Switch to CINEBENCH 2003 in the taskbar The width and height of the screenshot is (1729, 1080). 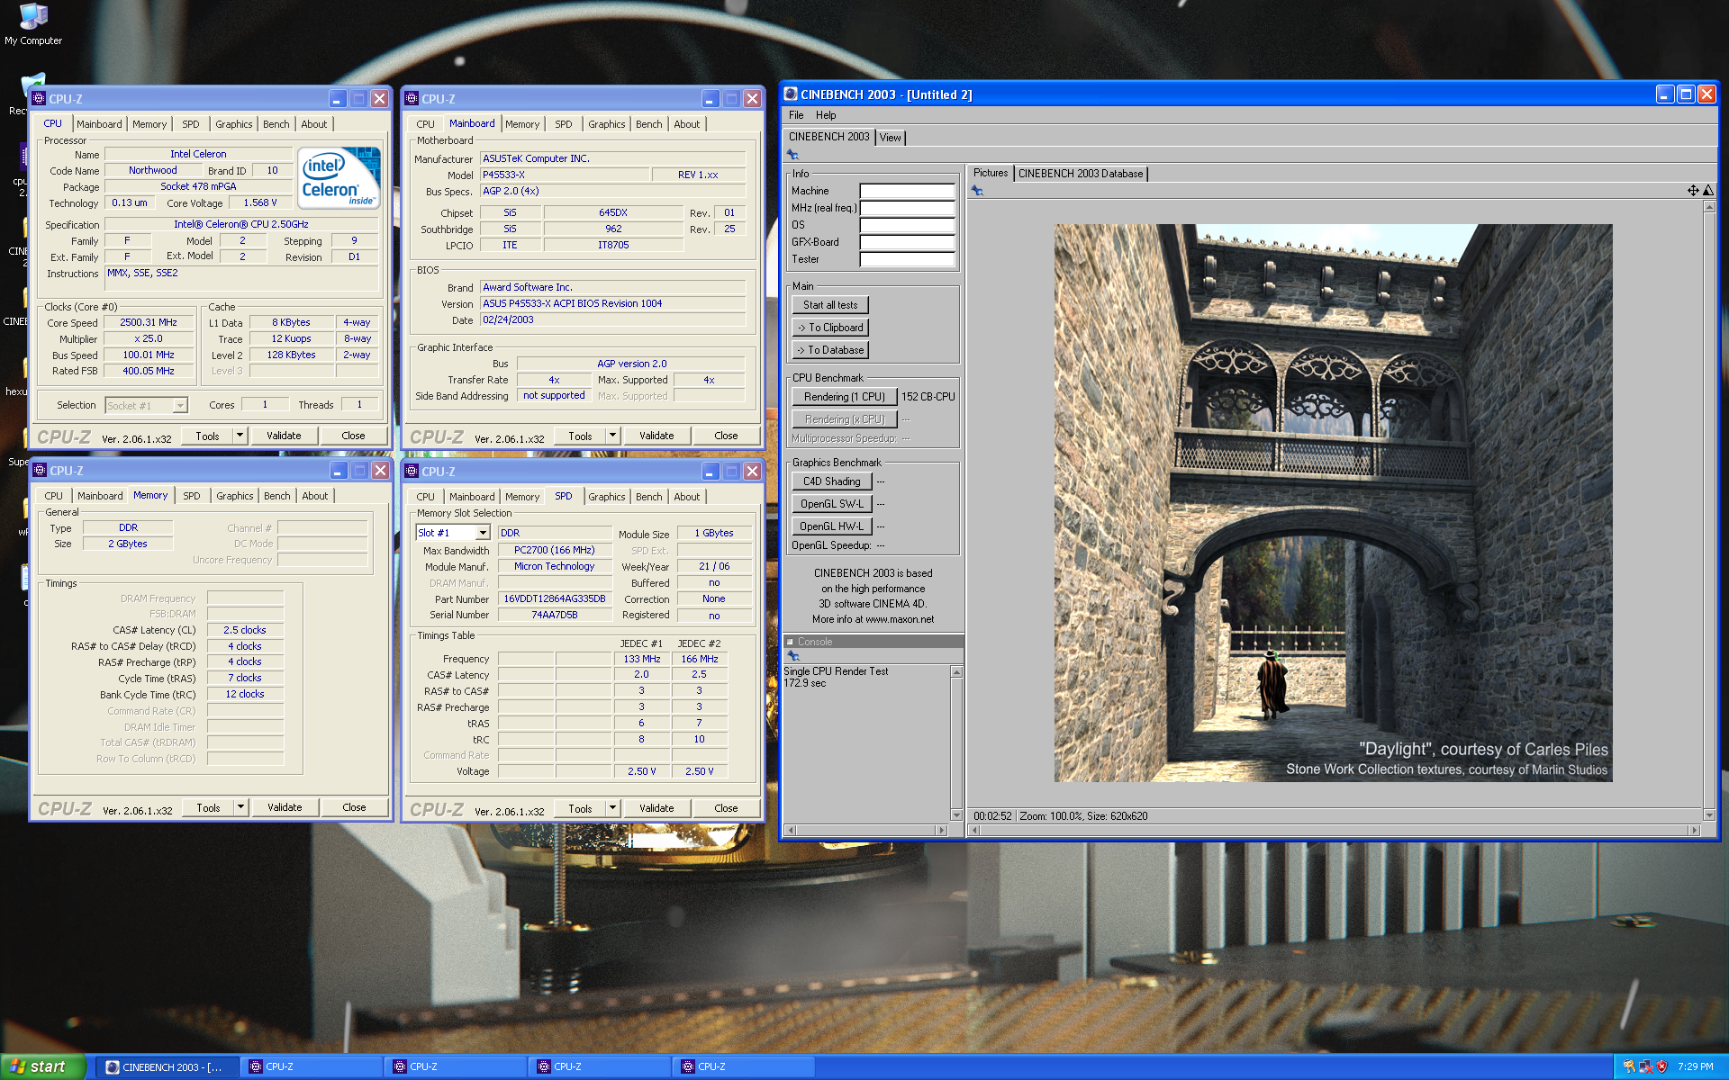pos(167,1066)
